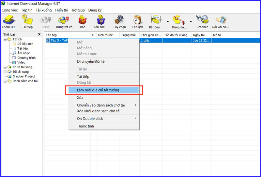261x177 pixels.
Task: Select the Video category label
Action: [21, 62]
